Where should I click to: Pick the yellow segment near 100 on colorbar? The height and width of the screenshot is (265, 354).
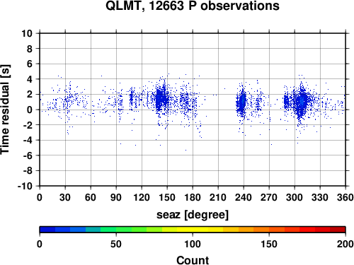tap(193, 230)
